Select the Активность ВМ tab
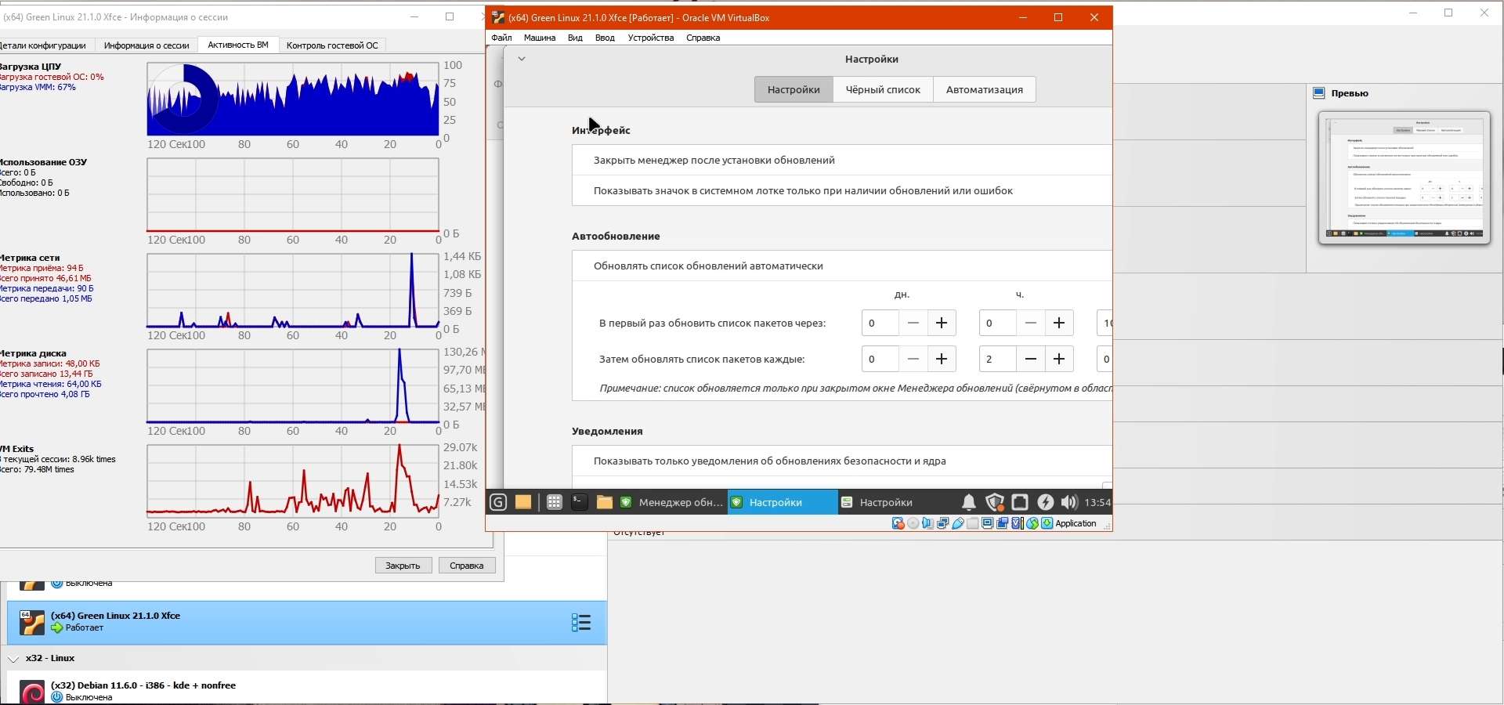This screenshot has height=705, width=1504. (x=238, y=45)
